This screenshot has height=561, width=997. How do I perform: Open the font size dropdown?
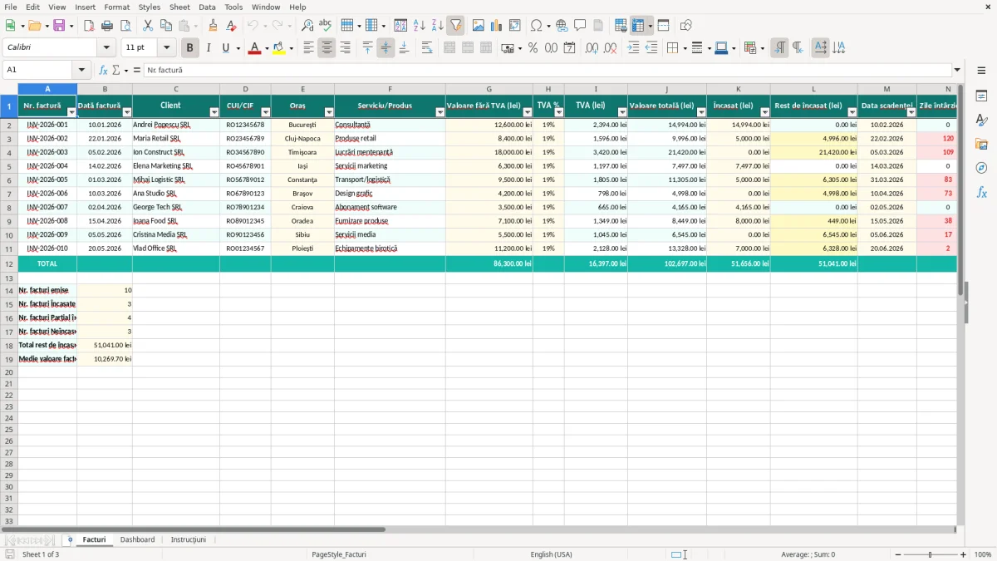click(166, 48)
